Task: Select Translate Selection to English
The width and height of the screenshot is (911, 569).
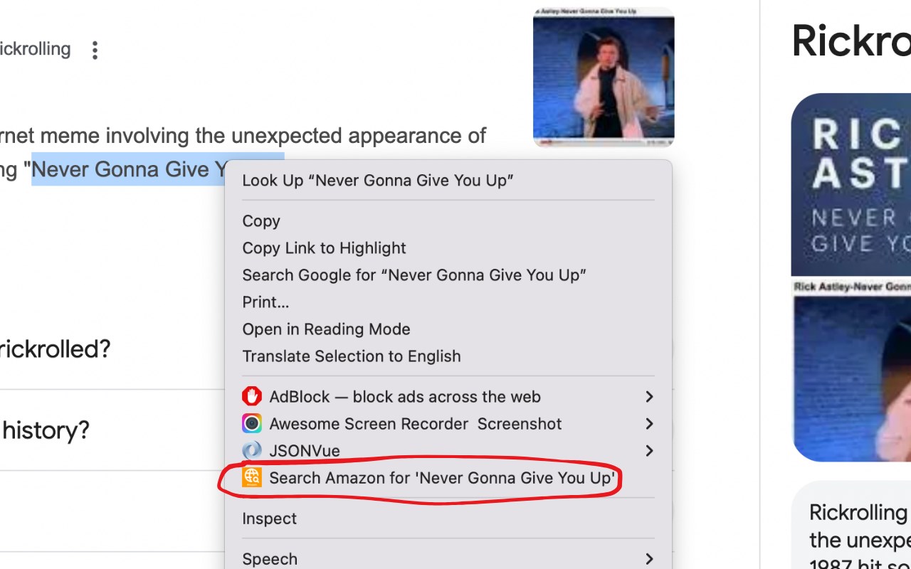Action: coord(351,356)
